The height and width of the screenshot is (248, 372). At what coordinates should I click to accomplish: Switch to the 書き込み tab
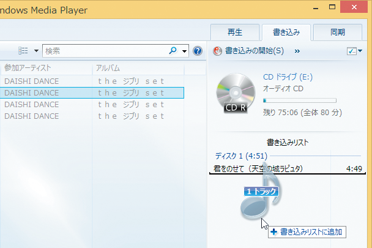click(286, 32)
